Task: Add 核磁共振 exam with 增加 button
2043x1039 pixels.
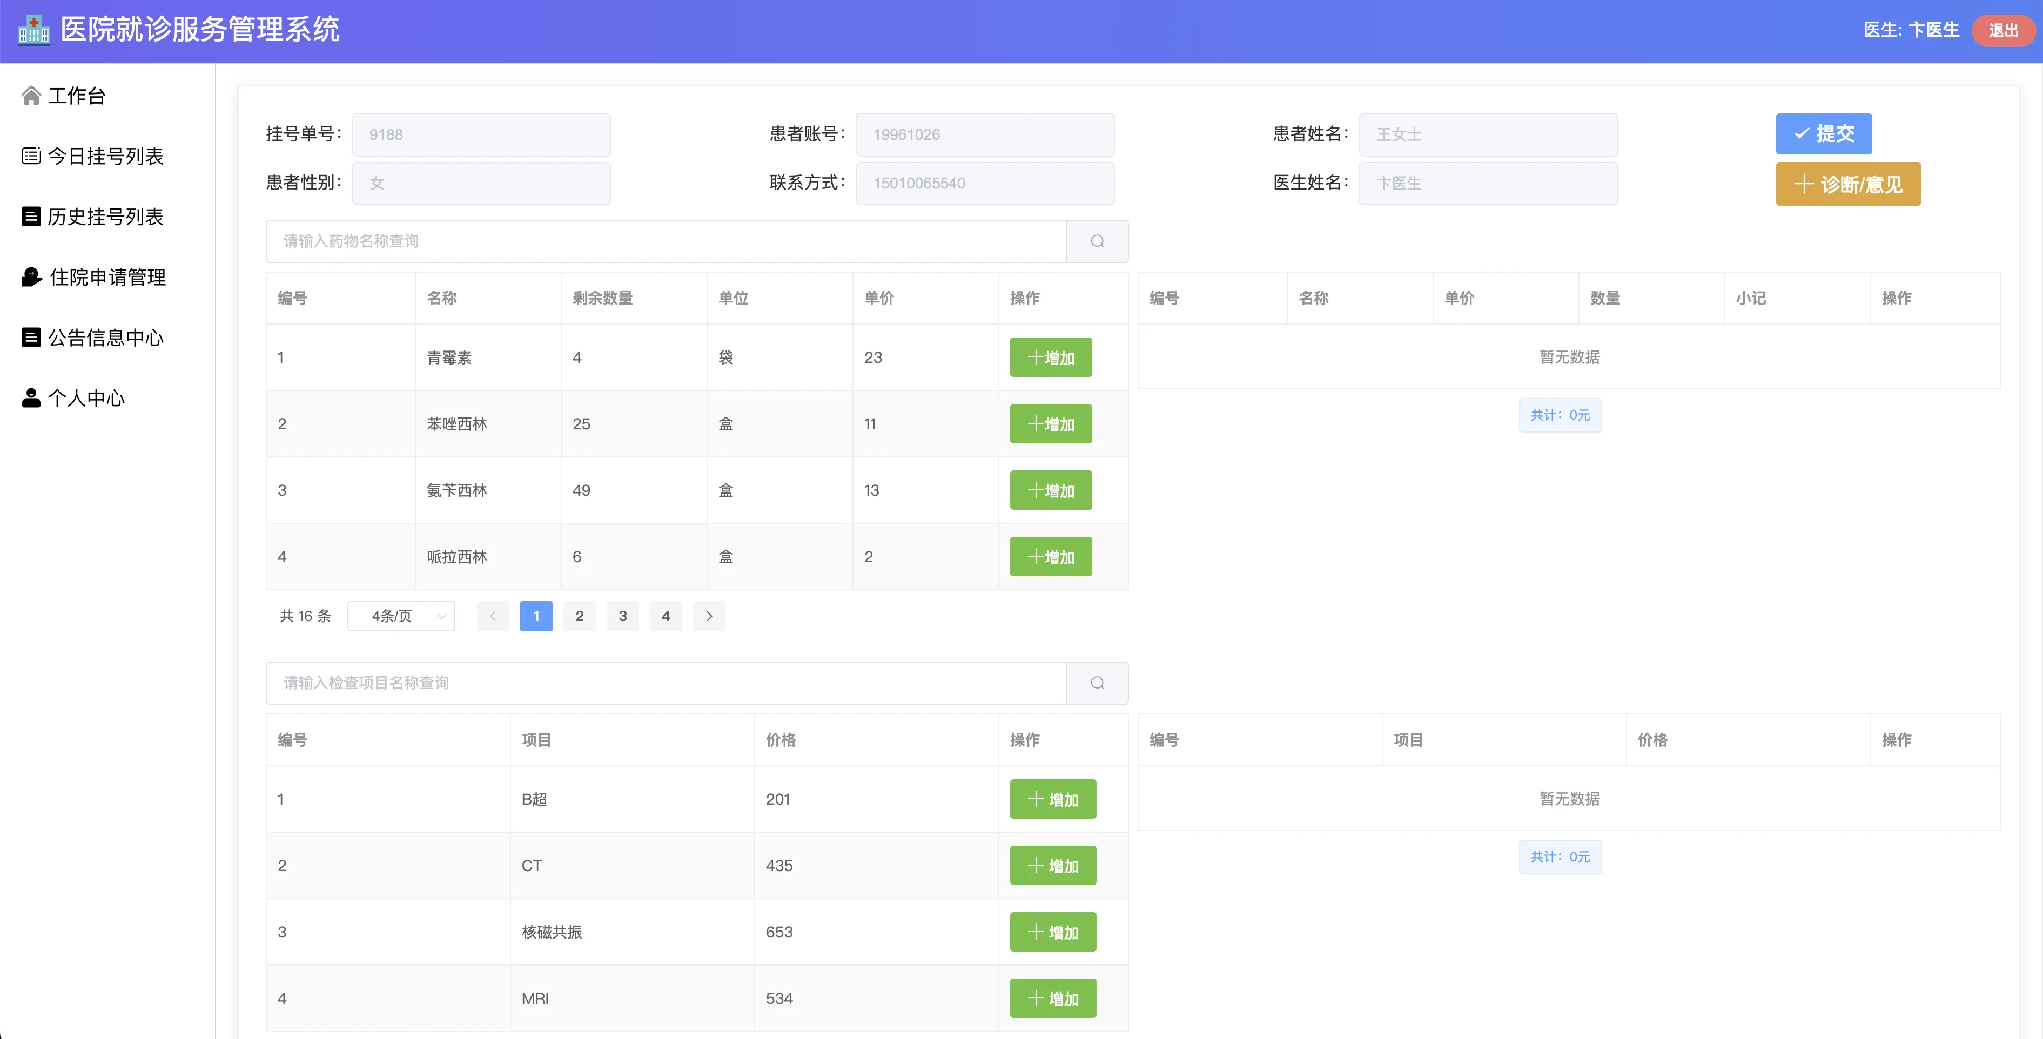Action: 1052,932
